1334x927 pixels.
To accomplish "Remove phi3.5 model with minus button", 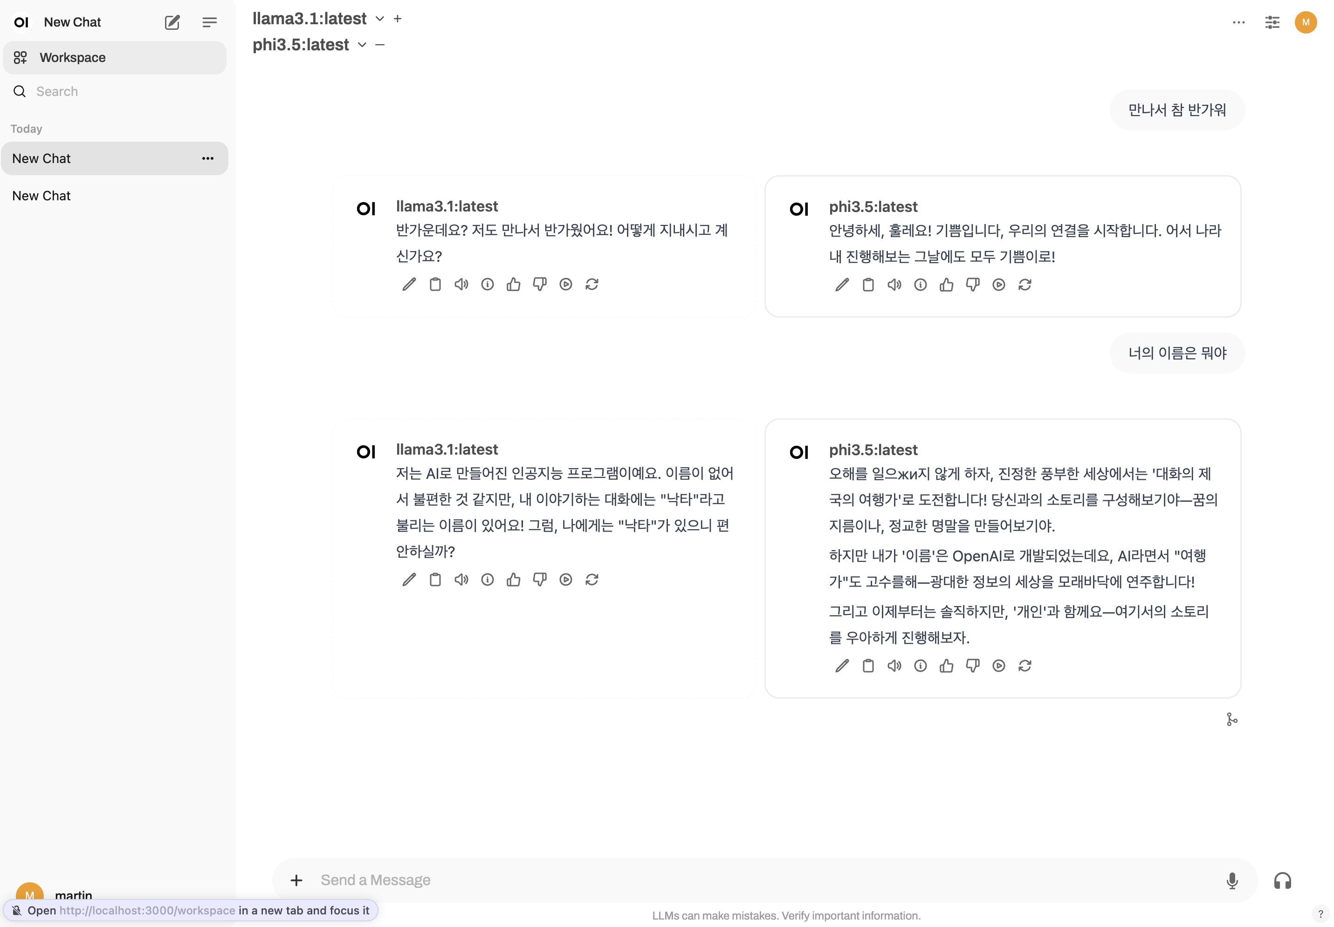I will (x=380, y=45).
